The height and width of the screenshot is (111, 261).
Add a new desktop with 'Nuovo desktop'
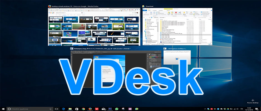point(253,101)
